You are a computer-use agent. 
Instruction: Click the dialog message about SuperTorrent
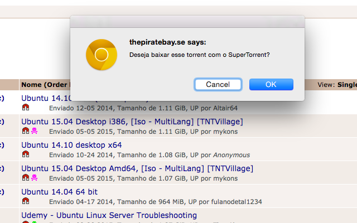point(200,55)
